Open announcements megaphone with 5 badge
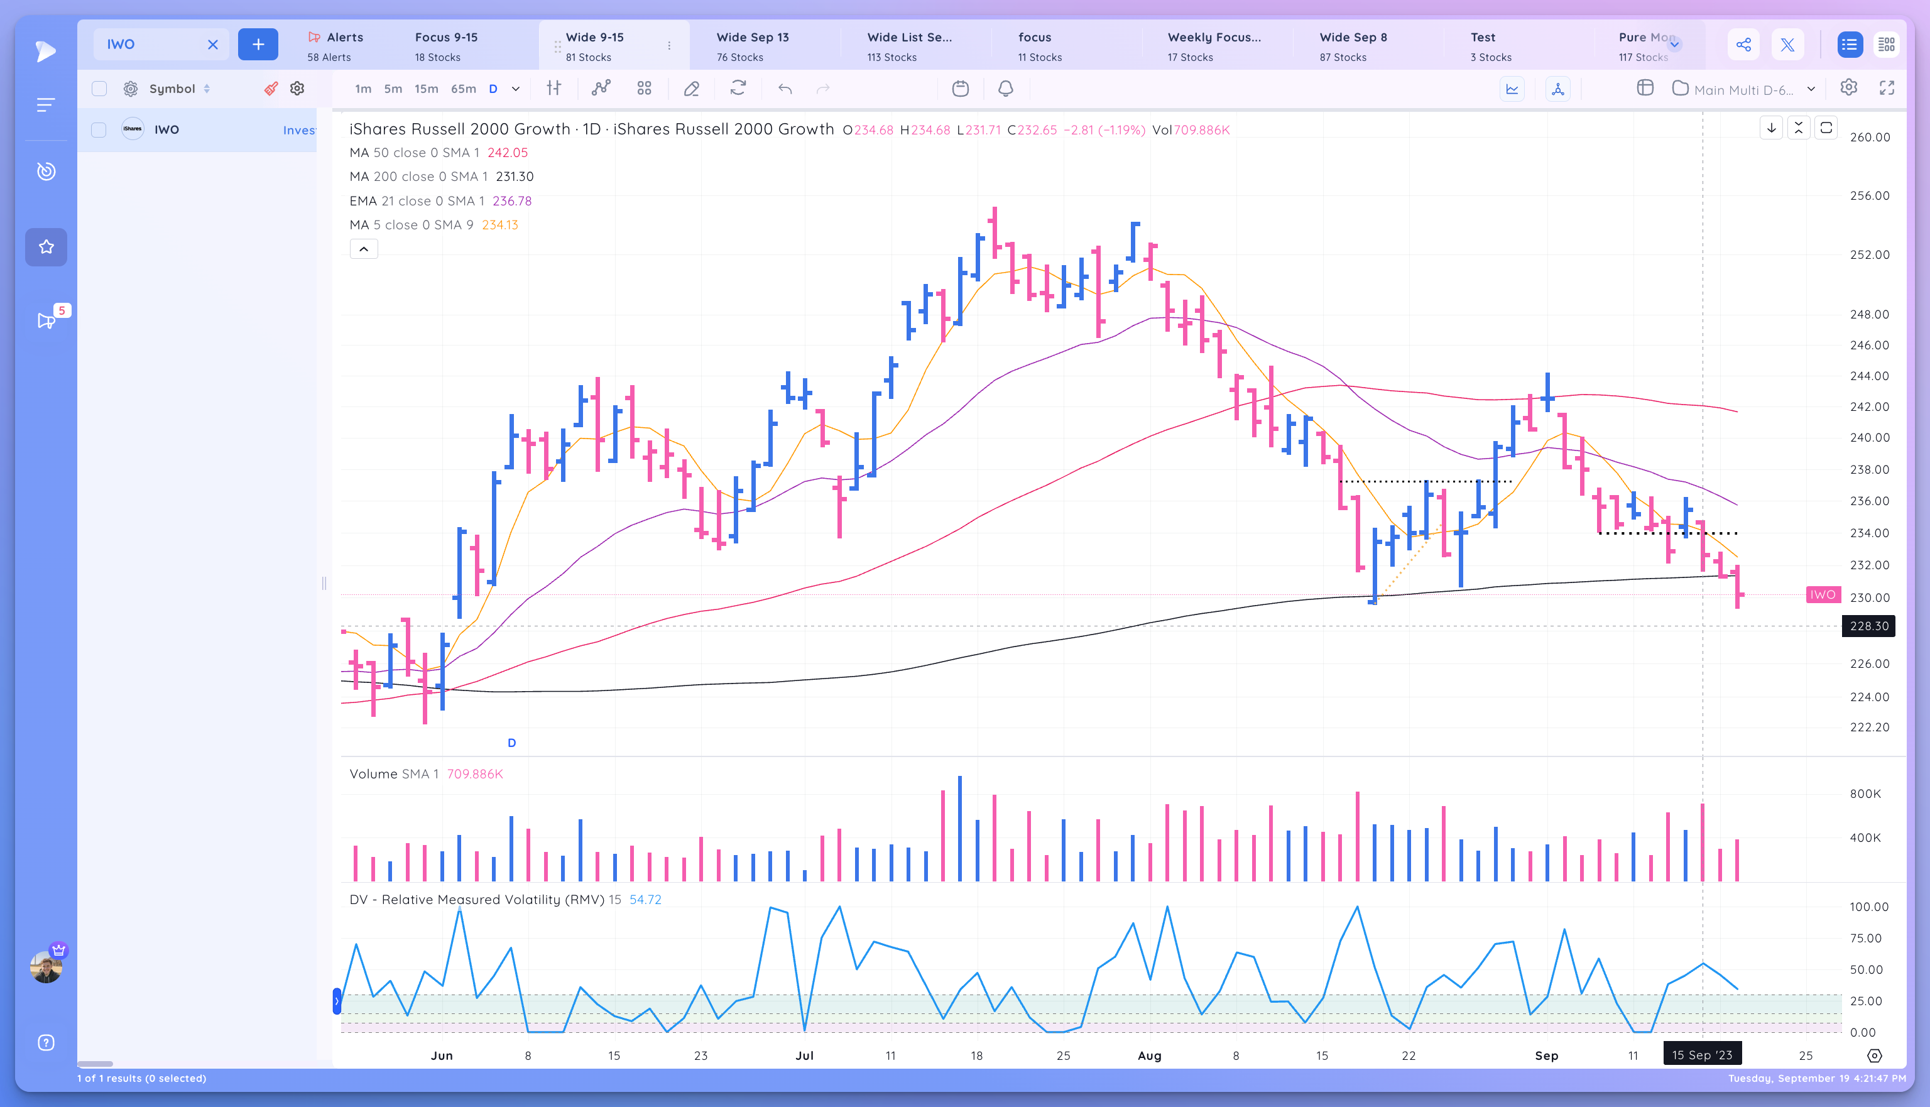 (x=47, y=320)
